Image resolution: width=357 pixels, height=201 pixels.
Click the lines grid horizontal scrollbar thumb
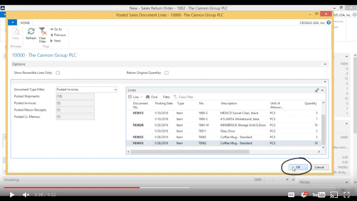(x=190, y=152)
